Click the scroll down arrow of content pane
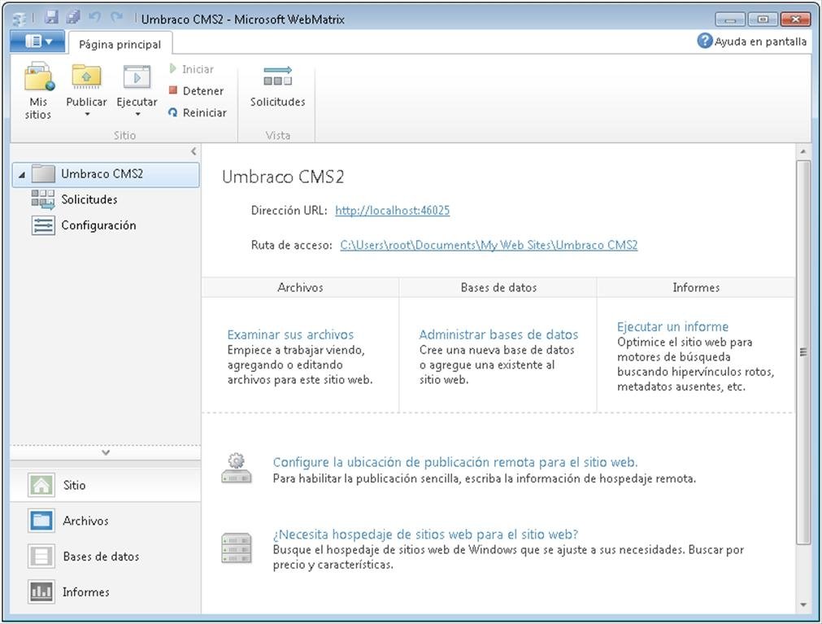 pos(803,605)
